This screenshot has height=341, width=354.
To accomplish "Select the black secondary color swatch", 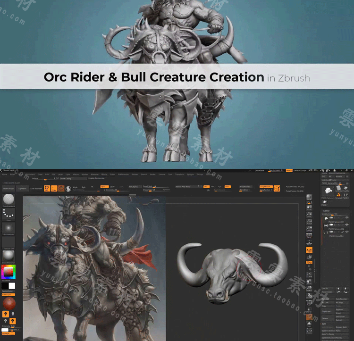I will [5, 286].
